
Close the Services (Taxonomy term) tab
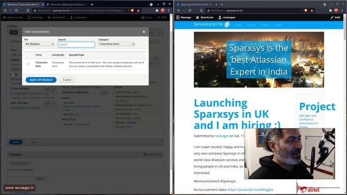pyautogui.click(x=43, y=4)
